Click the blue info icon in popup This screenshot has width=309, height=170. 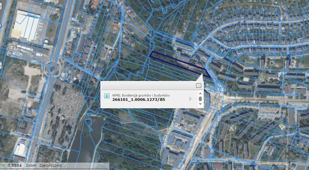click(106, 96)
